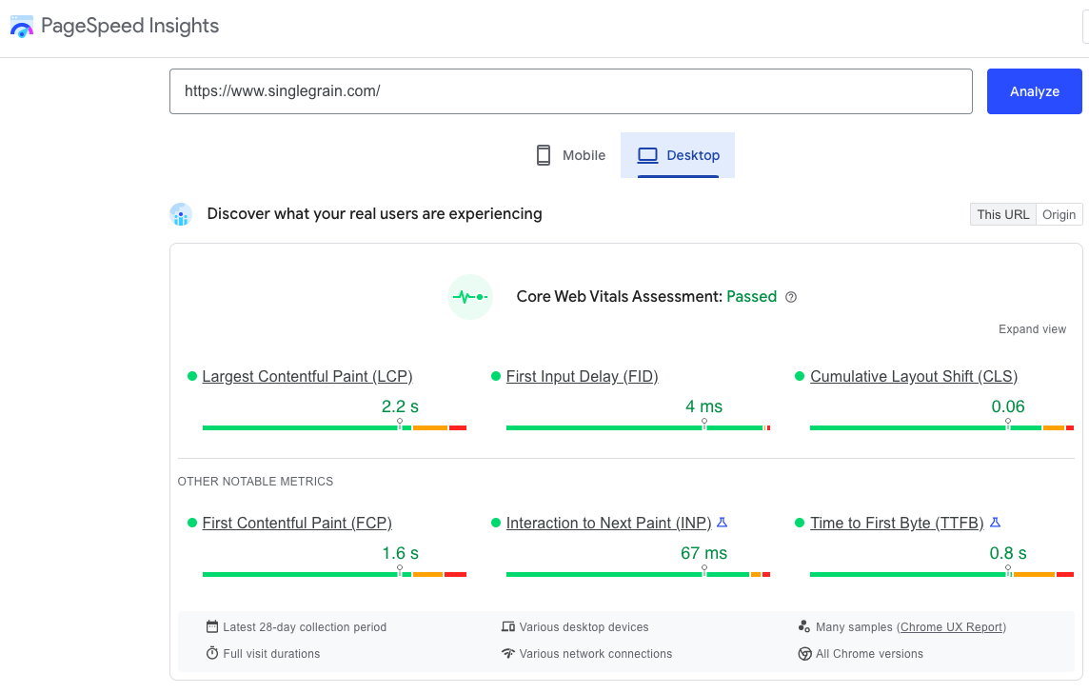
Task: Click the stopwatch icon for visit durations
Action: tap(212, 654)
